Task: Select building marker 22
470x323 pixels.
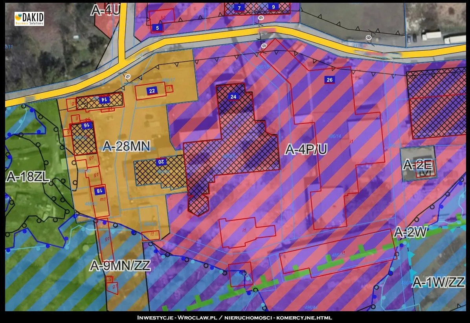Action: tap(152, 91)
